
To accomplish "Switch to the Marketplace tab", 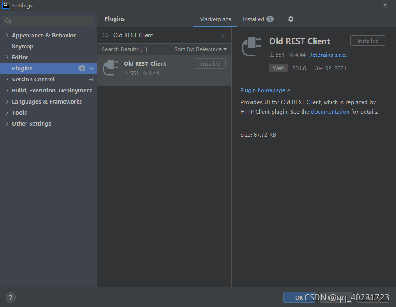I will coord(215,19).
